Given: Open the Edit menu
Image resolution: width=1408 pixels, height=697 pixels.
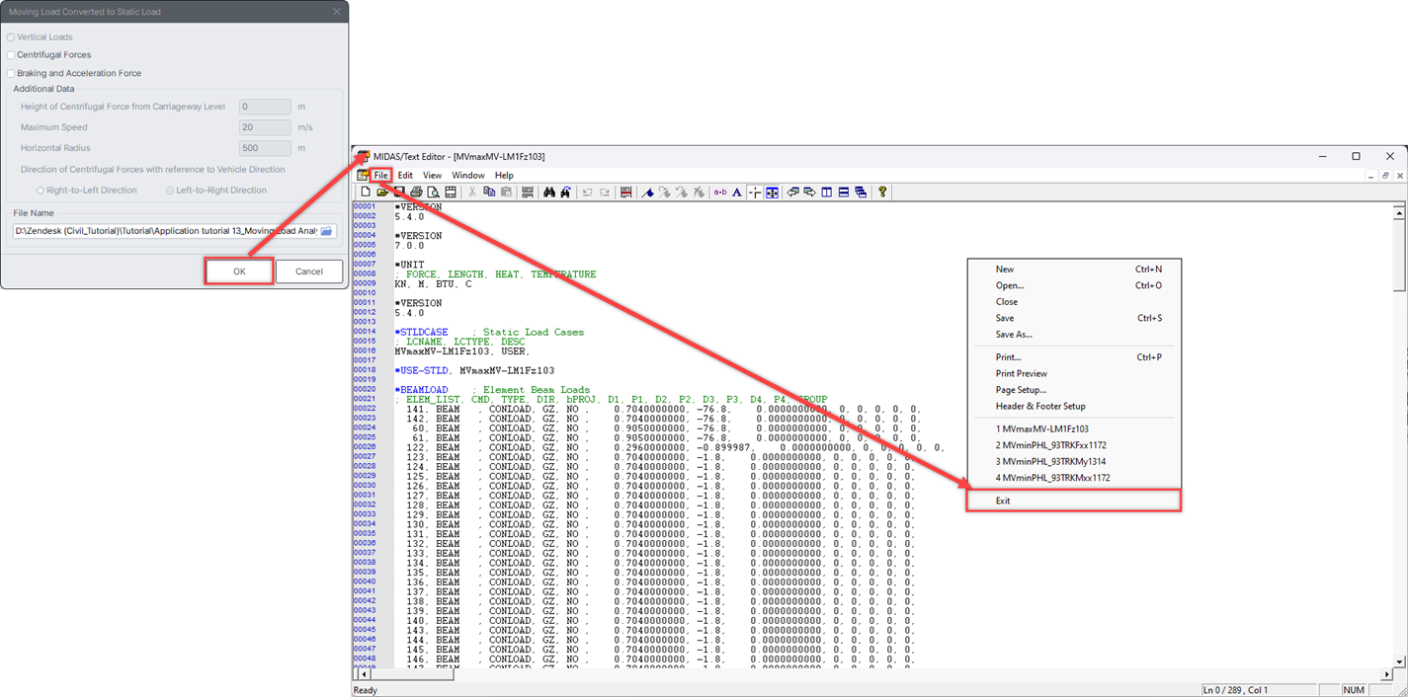Looking at the screenshot, I should point(405,176).
